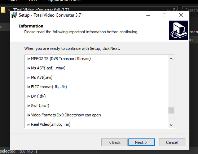
Task: Open the View tab in File Explorer
Action: [x=32, y=0]
